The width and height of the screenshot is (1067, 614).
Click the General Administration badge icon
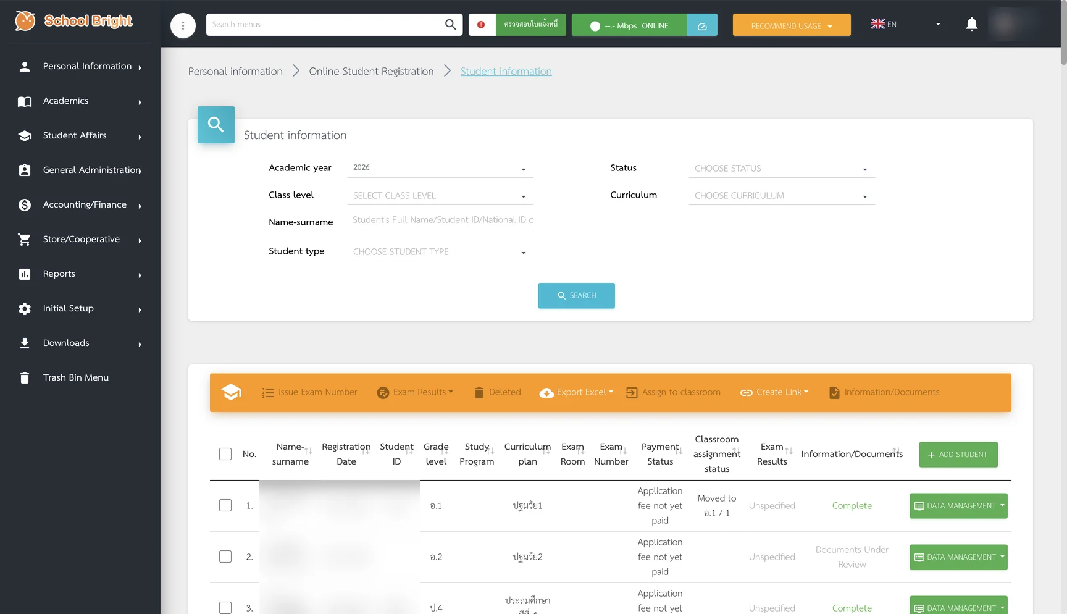pyautogui.click(x=25, y=170)
